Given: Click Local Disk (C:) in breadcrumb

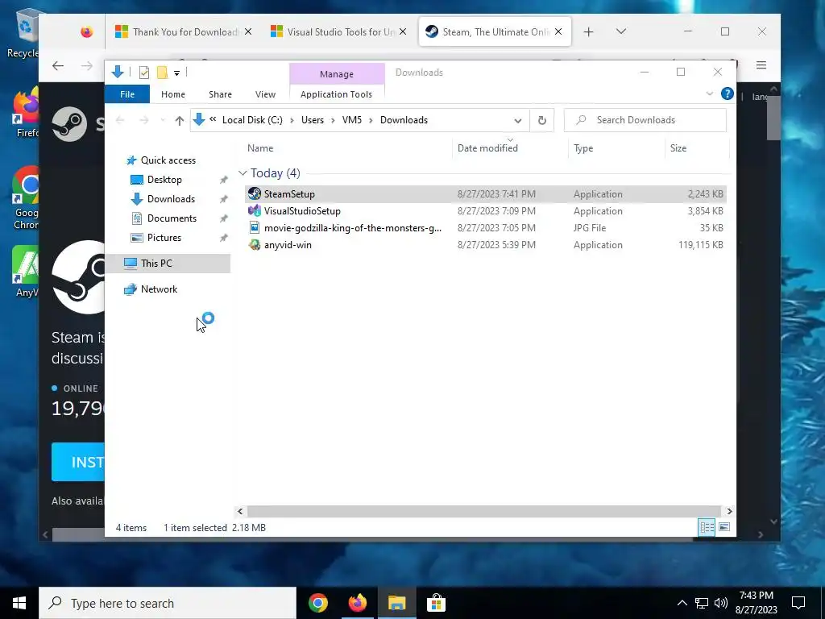Looking at the screenshot, I should click(x=252, y=120).
